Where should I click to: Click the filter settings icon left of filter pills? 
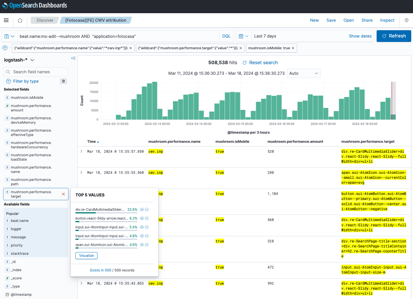click(5, 48)
